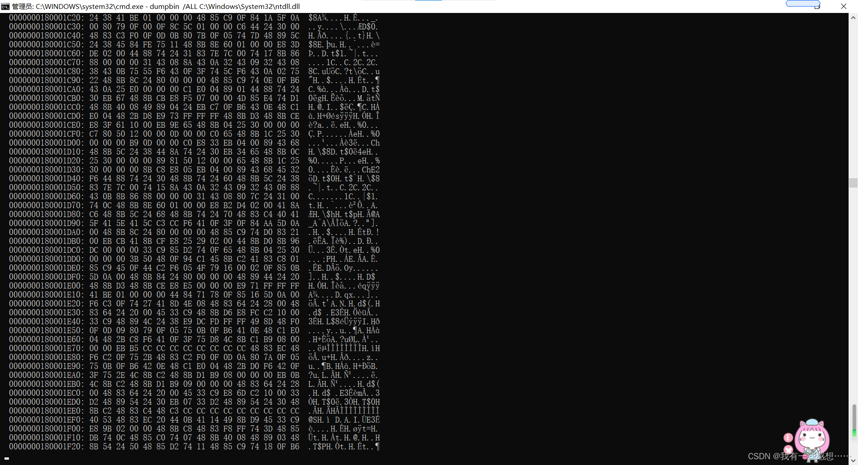Click address 0000000180001C20 in the first row
Screen dimensions: 858x465
click(46, 18)
